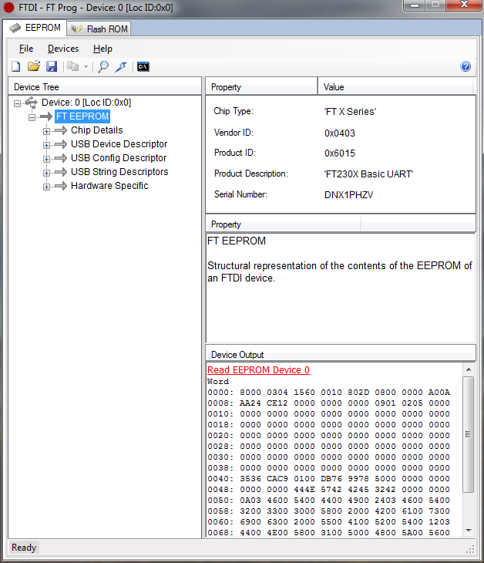This screenshot has width=484, height=563.
Task: Click the USB icon next to Device: 0
Action: 32,103
